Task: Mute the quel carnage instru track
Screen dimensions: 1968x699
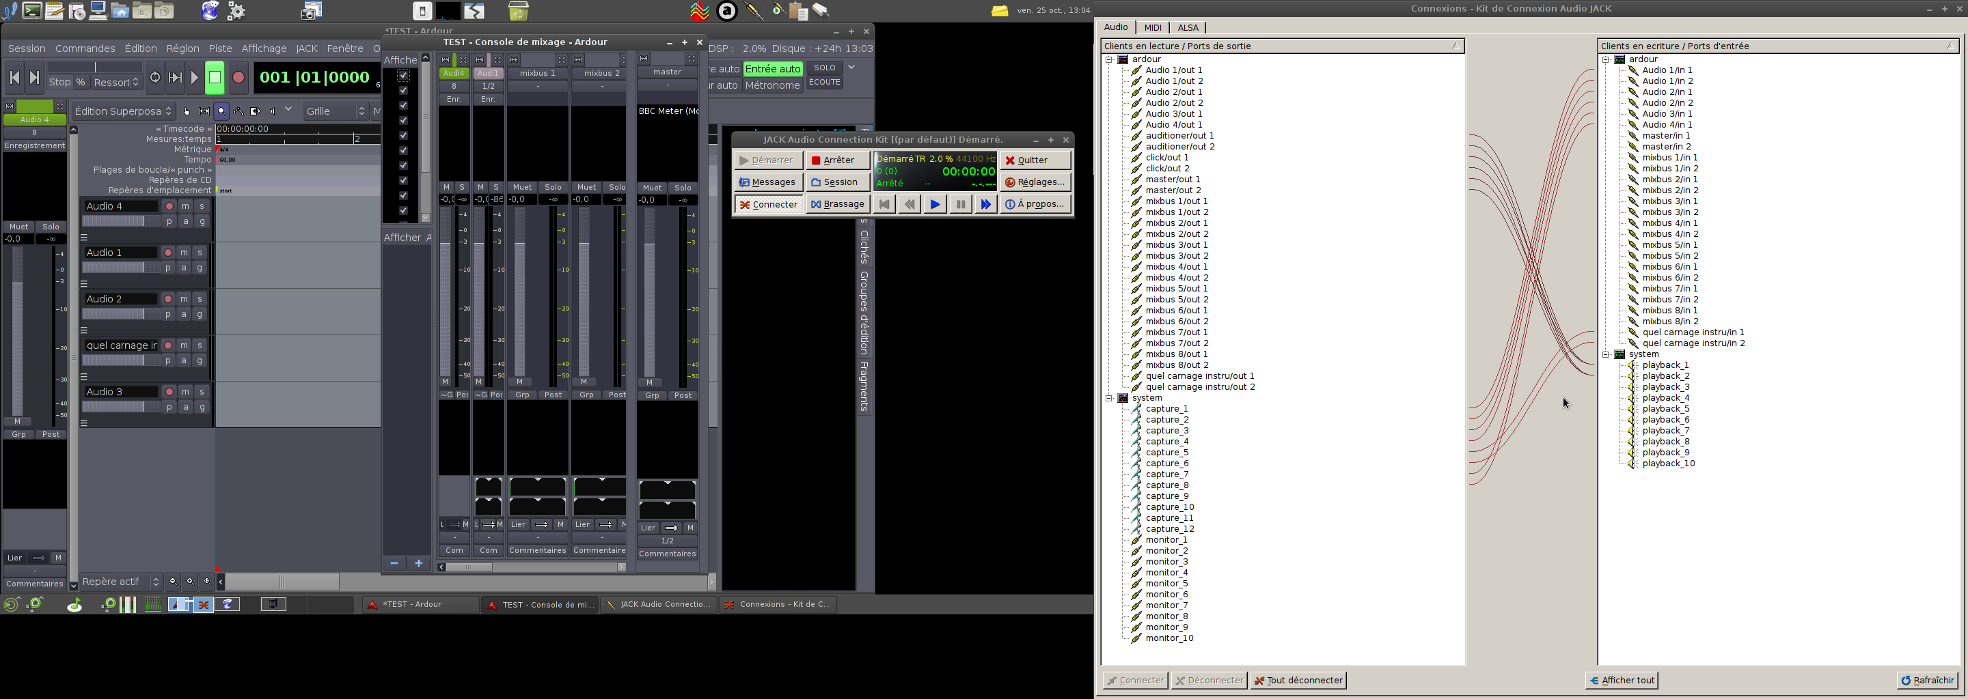Action: click(x=184, y=345)
